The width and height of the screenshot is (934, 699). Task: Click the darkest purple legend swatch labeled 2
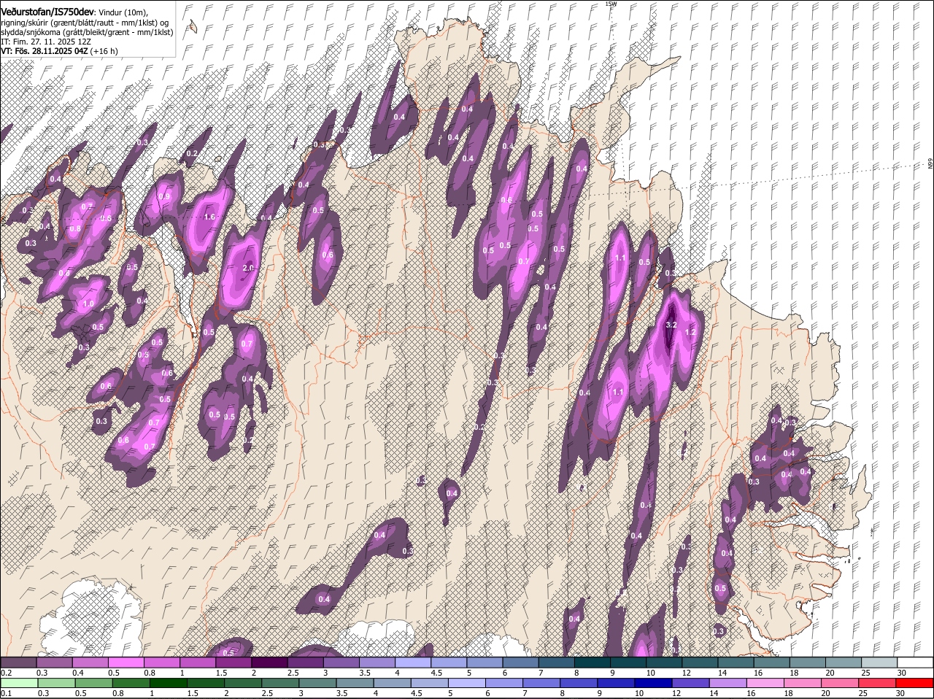coord(269,663)
